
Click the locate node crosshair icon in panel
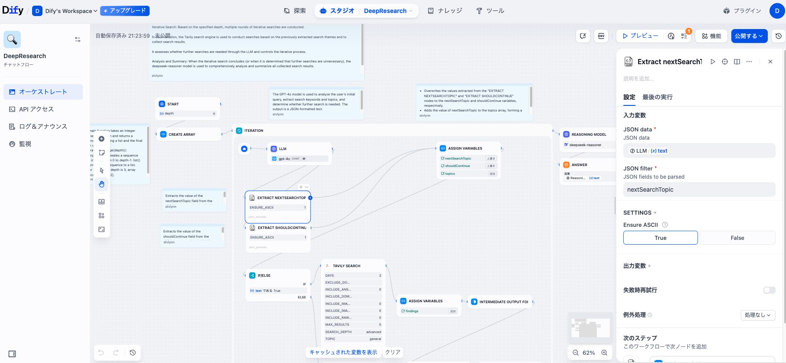[725, 62]
